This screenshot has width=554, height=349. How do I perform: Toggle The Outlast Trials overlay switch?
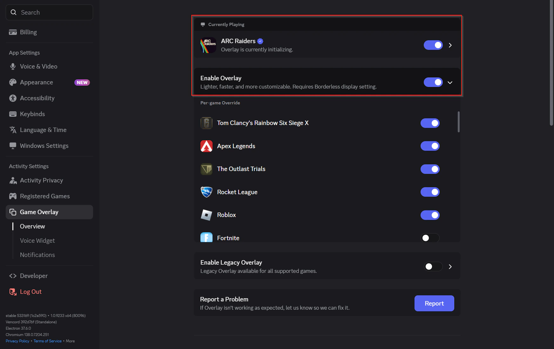(430, 169)
